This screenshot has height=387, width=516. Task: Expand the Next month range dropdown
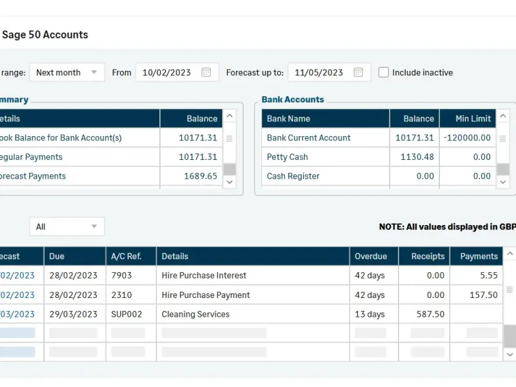(x=66, y=72)
